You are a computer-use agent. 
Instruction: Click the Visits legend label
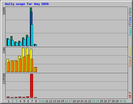130,51
